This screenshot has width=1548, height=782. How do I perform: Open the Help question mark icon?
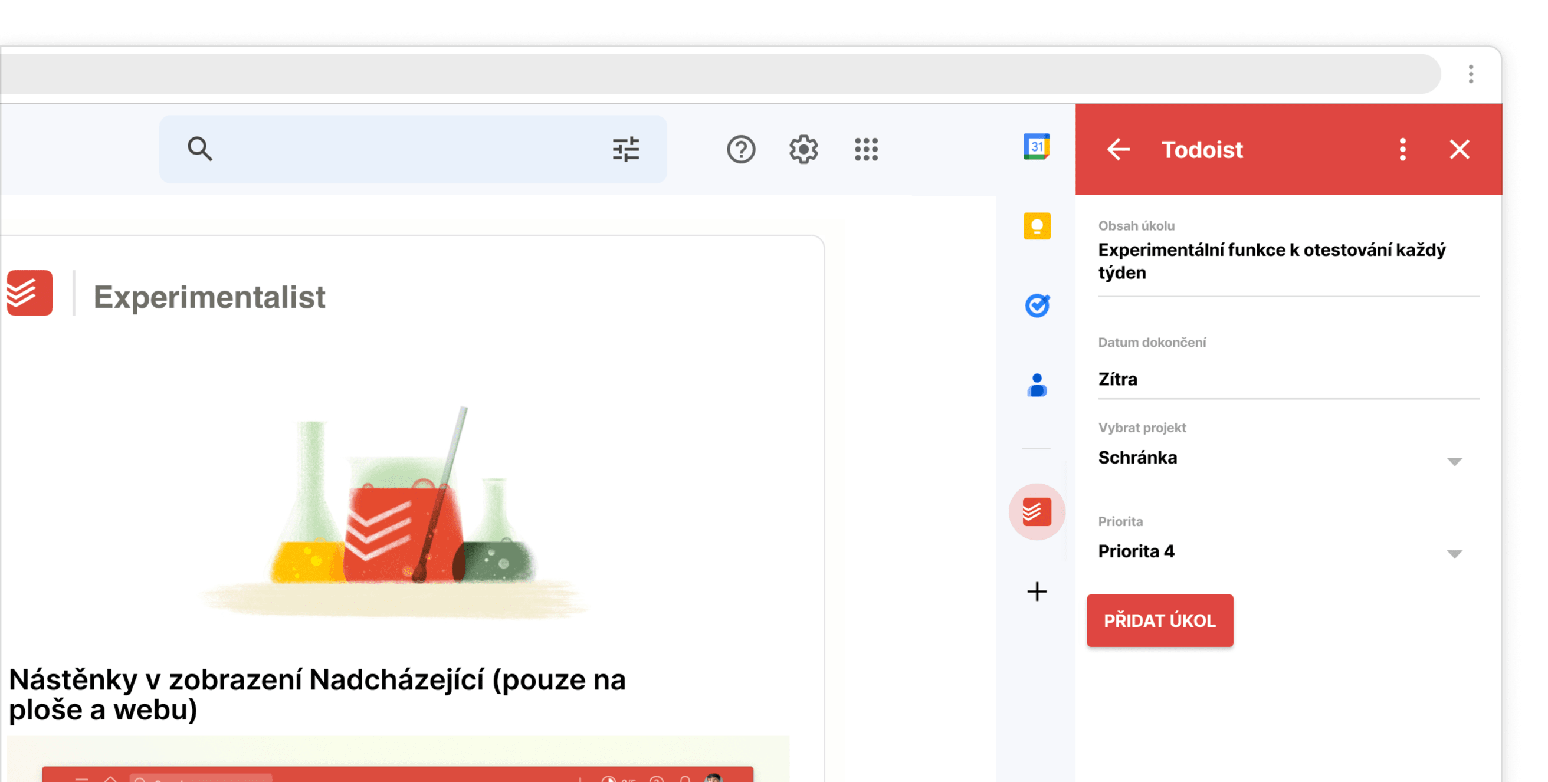click(740, 150)
